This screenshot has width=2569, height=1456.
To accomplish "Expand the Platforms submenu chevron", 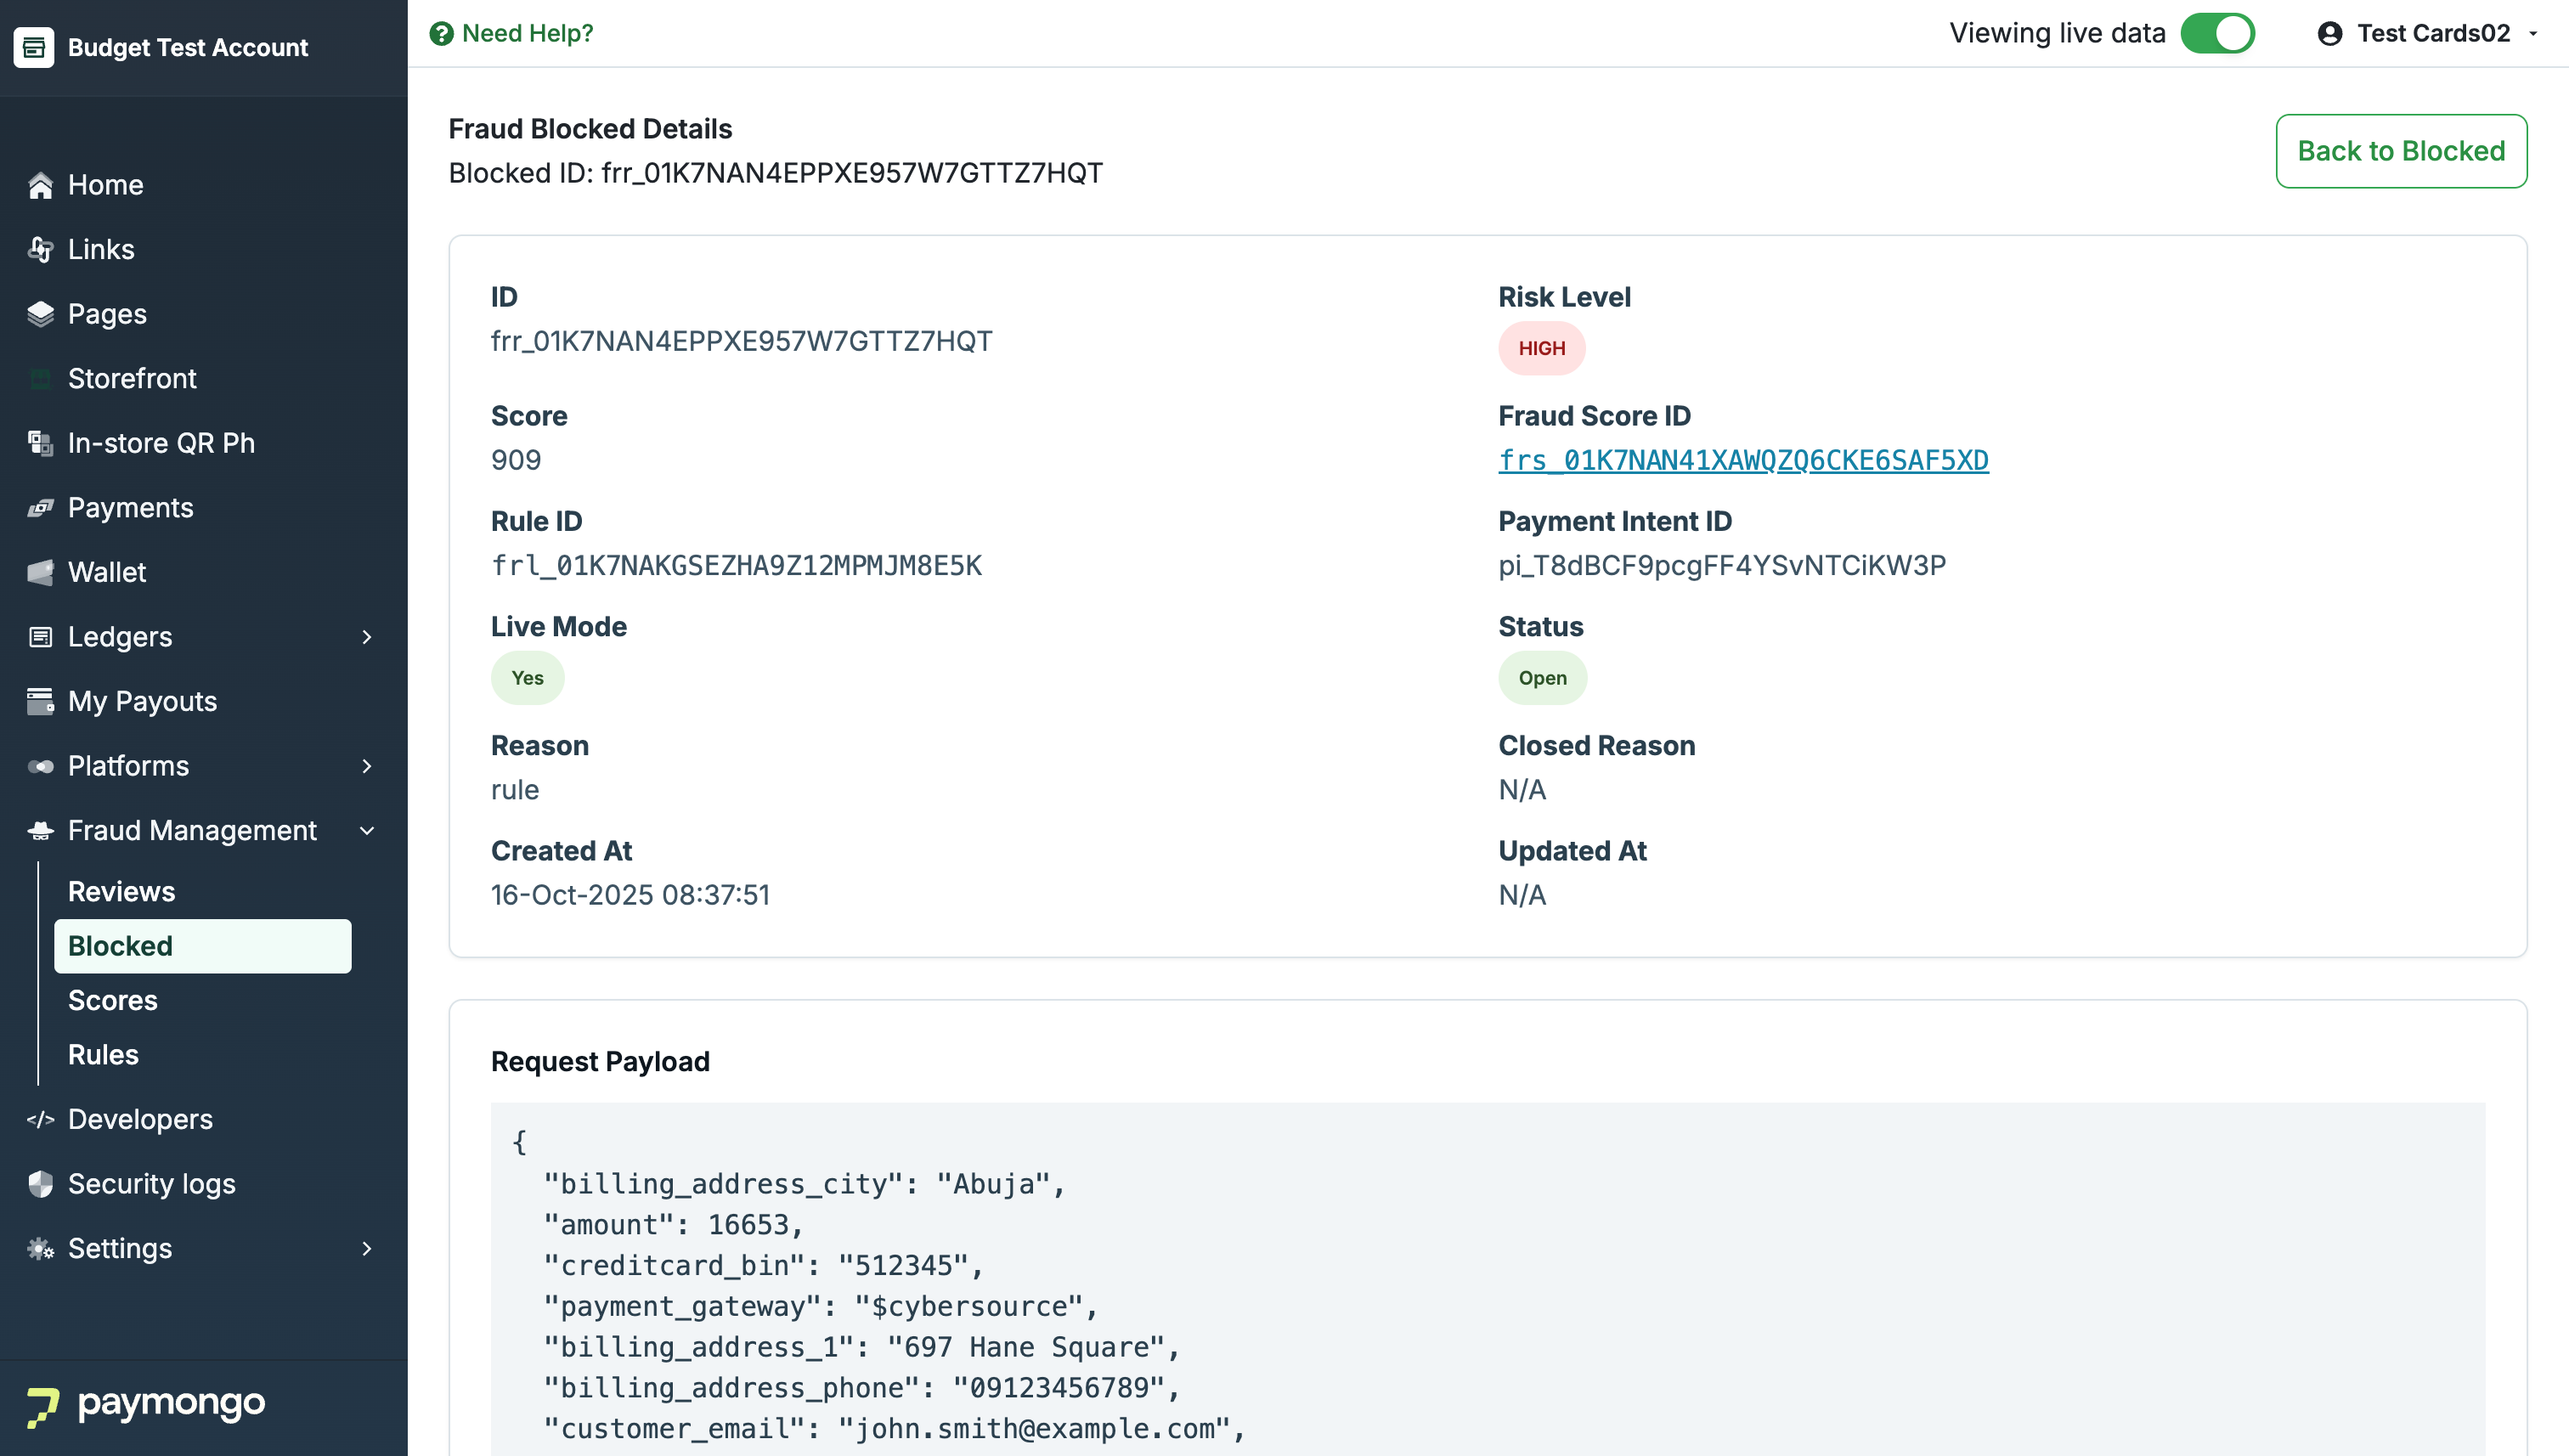I will point(367,767).
